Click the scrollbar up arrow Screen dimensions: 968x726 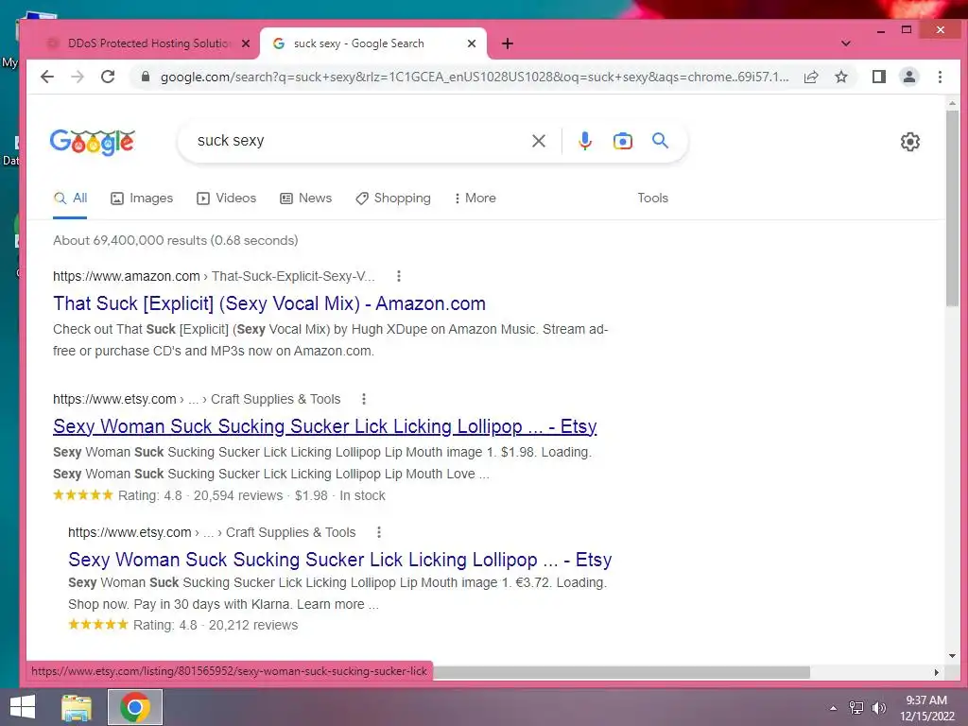tap(952, 103)
